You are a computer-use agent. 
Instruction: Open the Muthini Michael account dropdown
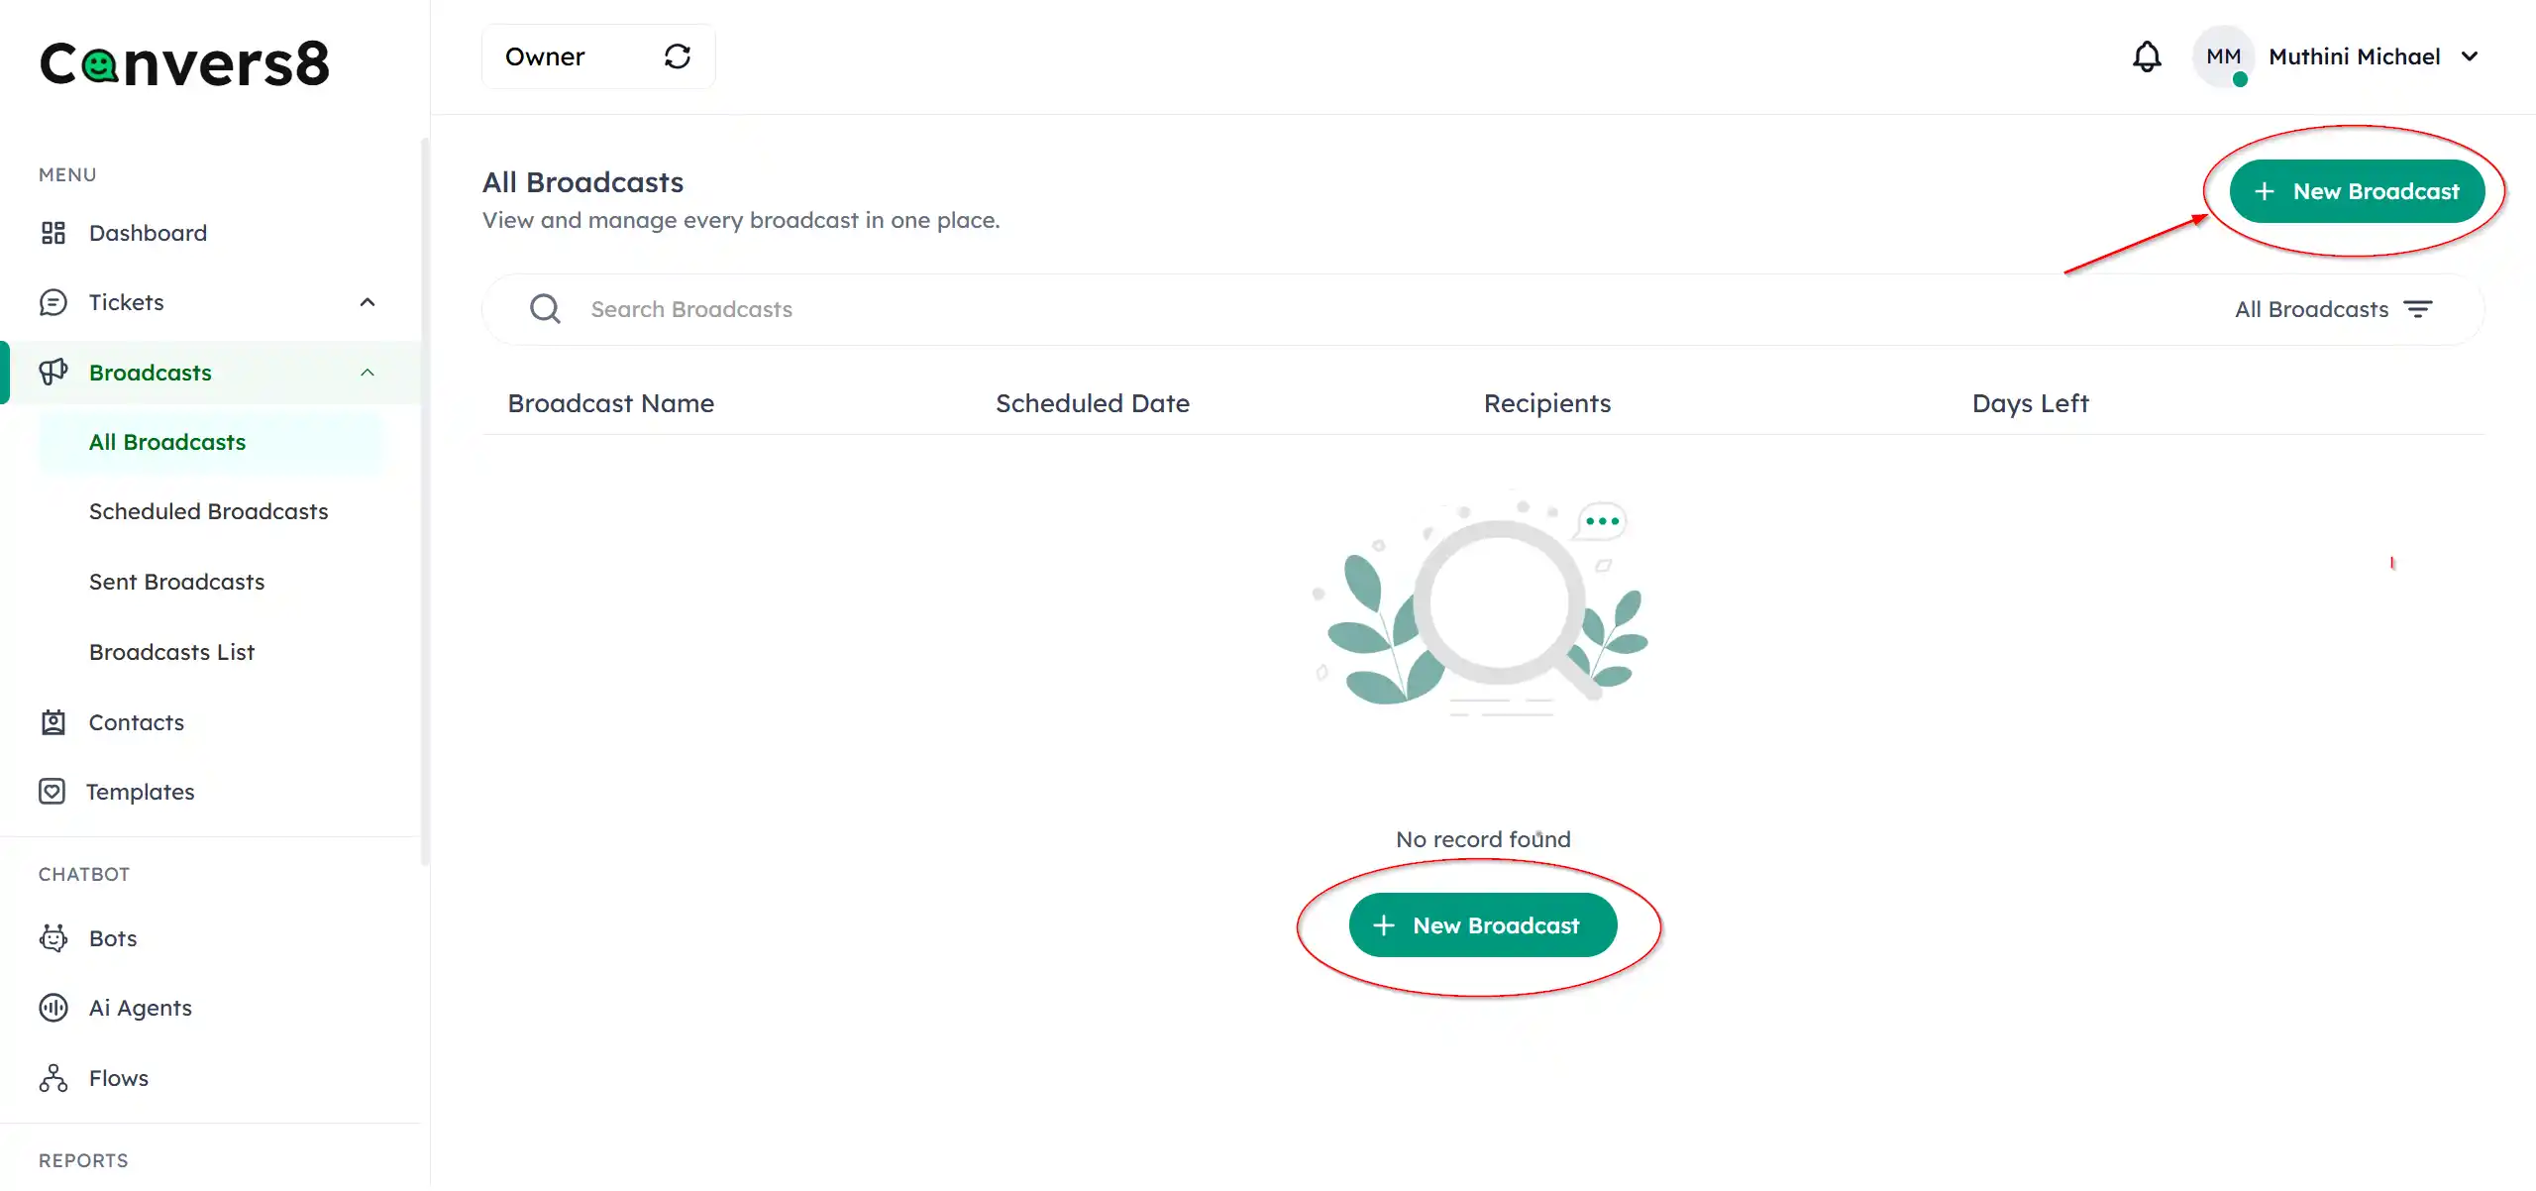pyautogui.click(x=2470, y=56)
